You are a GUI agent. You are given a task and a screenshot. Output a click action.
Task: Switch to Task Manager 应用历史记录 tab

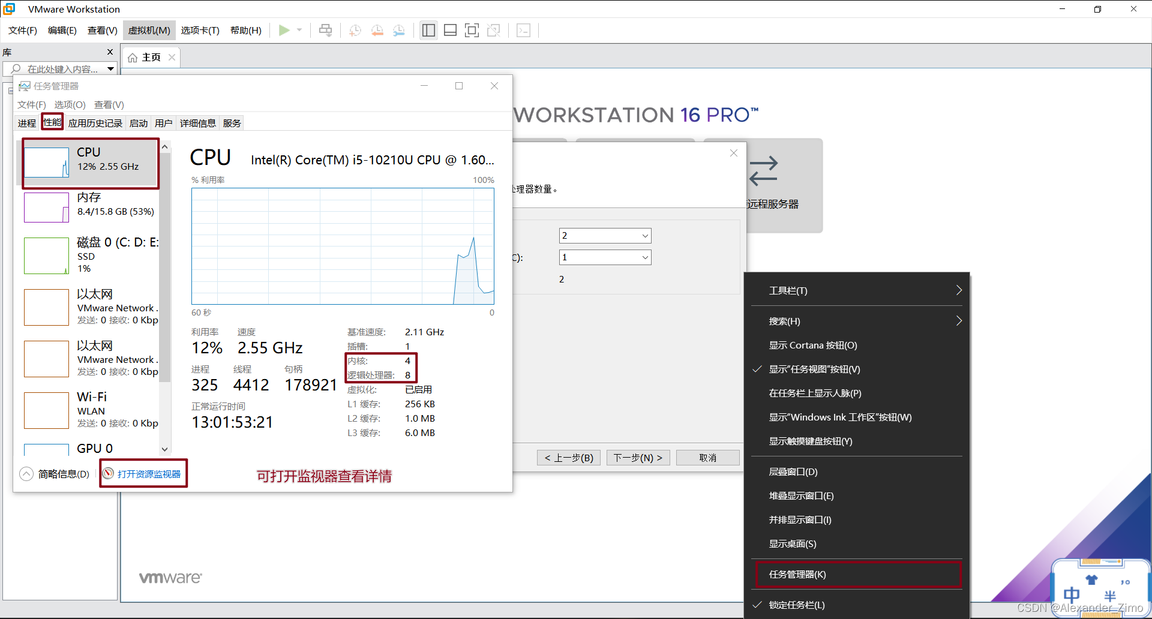pos(95,123)
